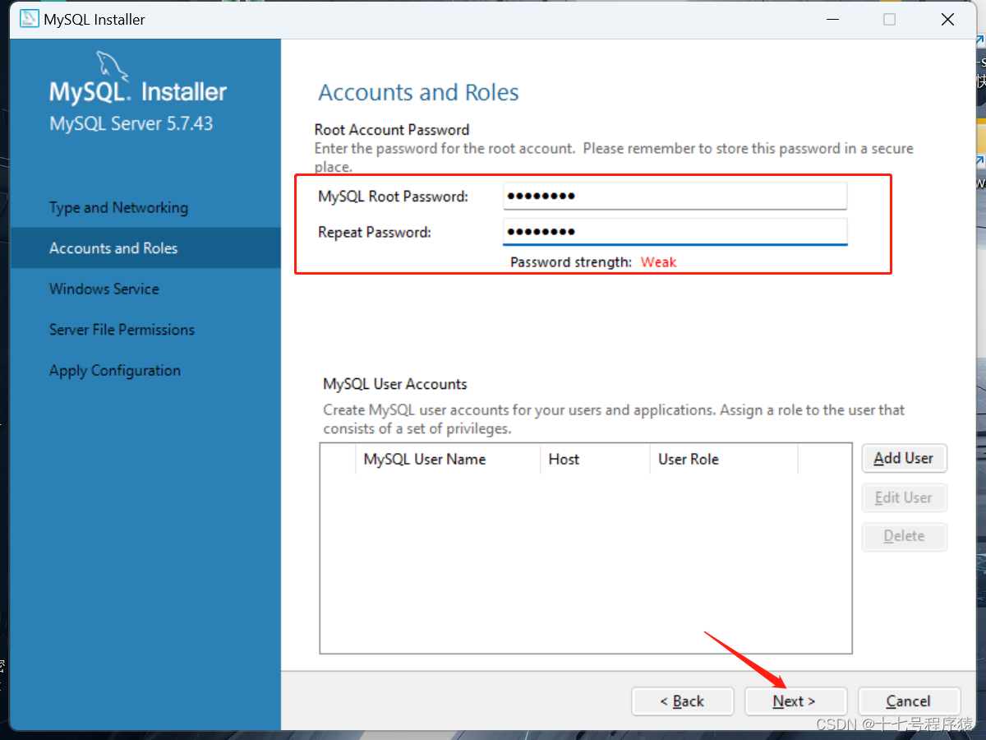Cancel the MySQL installation
Viewport: 986px width, 740px height.
909,701
